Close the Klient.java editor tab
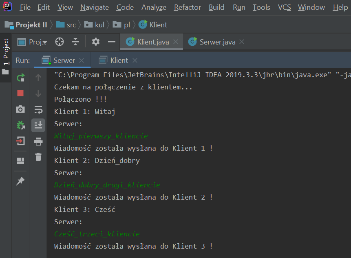Viewport: 351px width, 258px height. 176,42
